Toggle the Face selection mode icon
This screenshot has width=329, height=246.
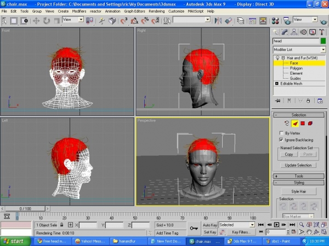tap(295, 124)
